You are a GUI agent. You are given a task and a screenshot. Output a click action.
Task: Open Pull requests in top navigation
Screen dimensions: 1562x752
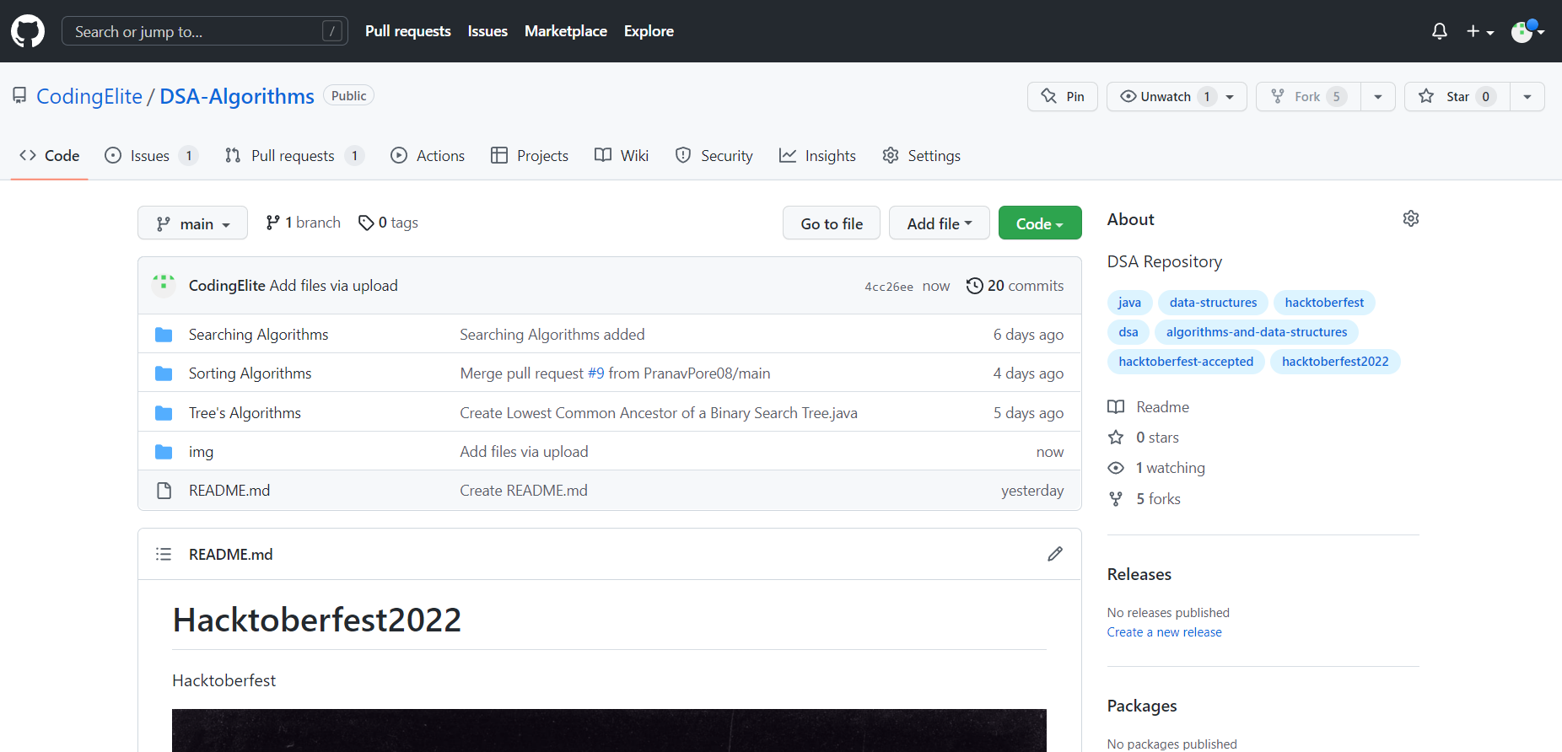408,31
